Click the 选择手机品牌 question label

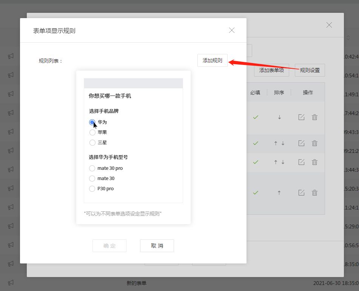pyautogui.click(x=104, y=111)
